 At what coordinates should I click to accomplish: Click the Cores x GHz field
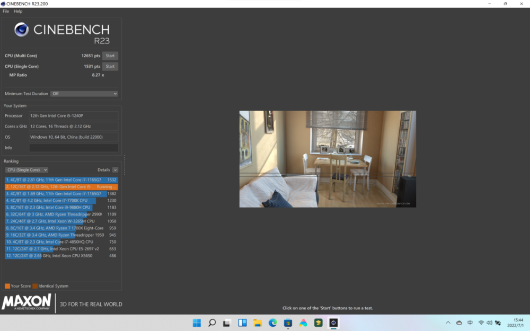(x=73, y=127)
